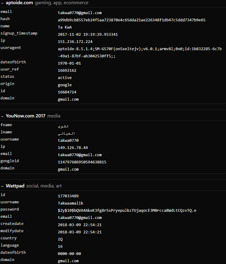This screenshot has width=226, height=264.
Task: Select aptoide.com id value 16684714
Action: pos(67,92)
